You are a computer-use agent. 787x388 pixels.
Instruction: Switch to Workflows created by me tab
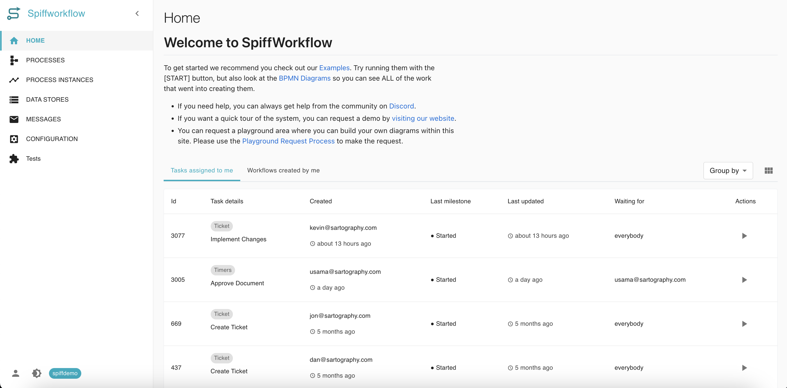pyautogui.click(x=283, y=171)
